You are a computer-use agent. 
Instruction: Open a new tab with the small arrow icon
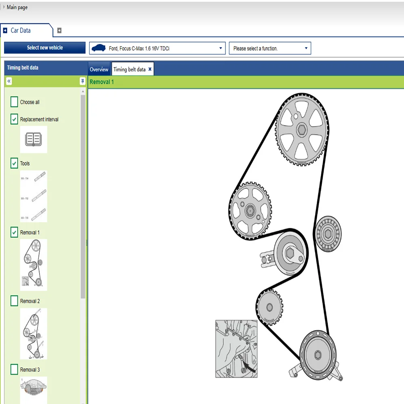click(59, 30)
